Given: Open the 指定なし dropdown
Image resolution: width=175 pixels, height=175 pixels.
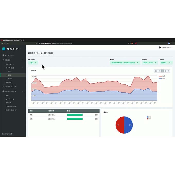Looking at the screenshot, I should (166, 63).
